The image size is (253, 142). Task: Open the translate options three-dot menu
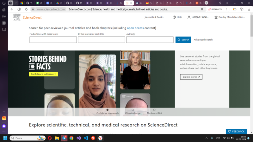pyautogui.click(x=226, y=9)
